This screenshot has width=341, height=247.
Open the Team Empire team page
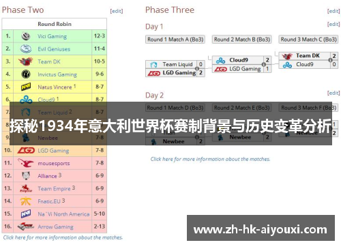click(54, 189)
